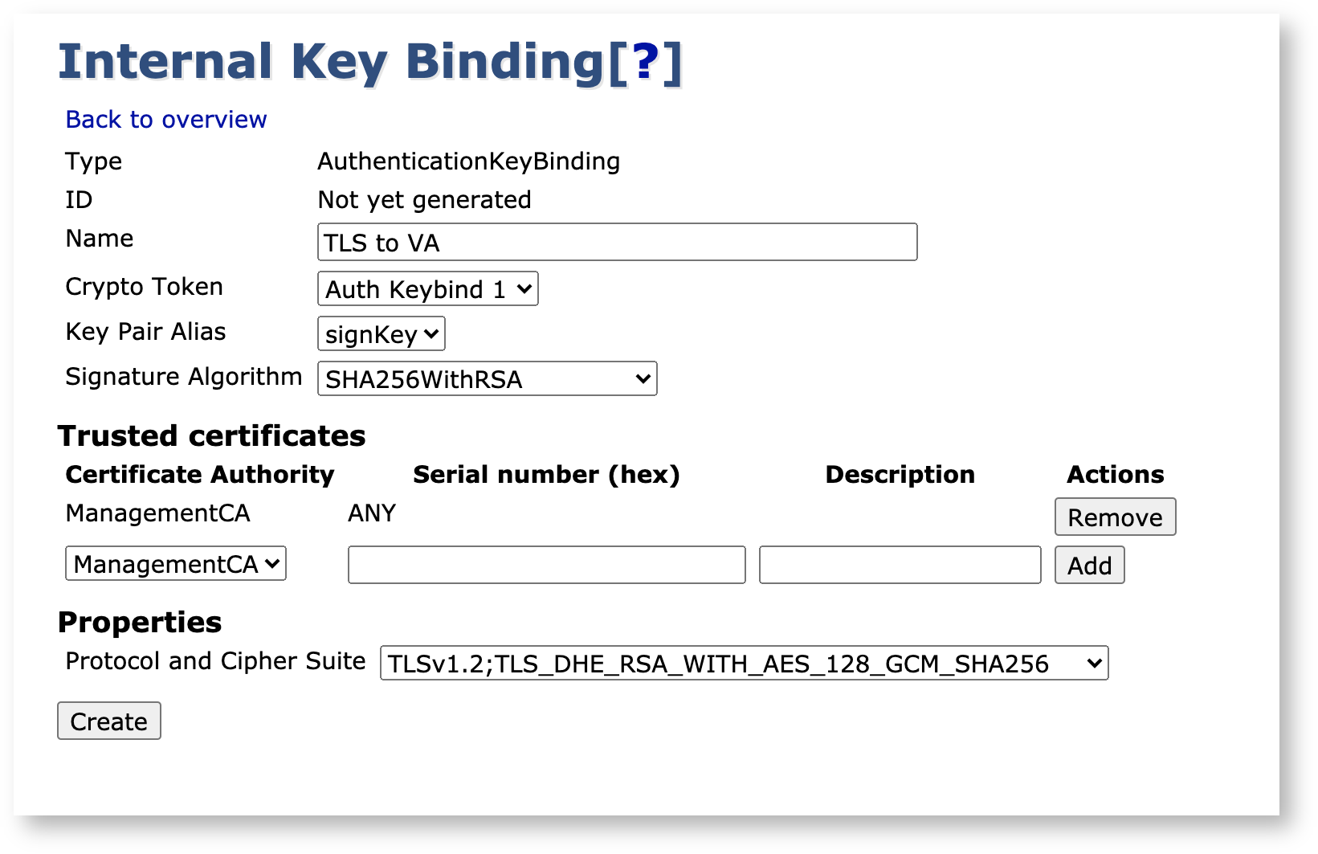The image size is (1318, 854).
Task: Open the Signature Algorithm dropdown
Action: coord(488,379)
